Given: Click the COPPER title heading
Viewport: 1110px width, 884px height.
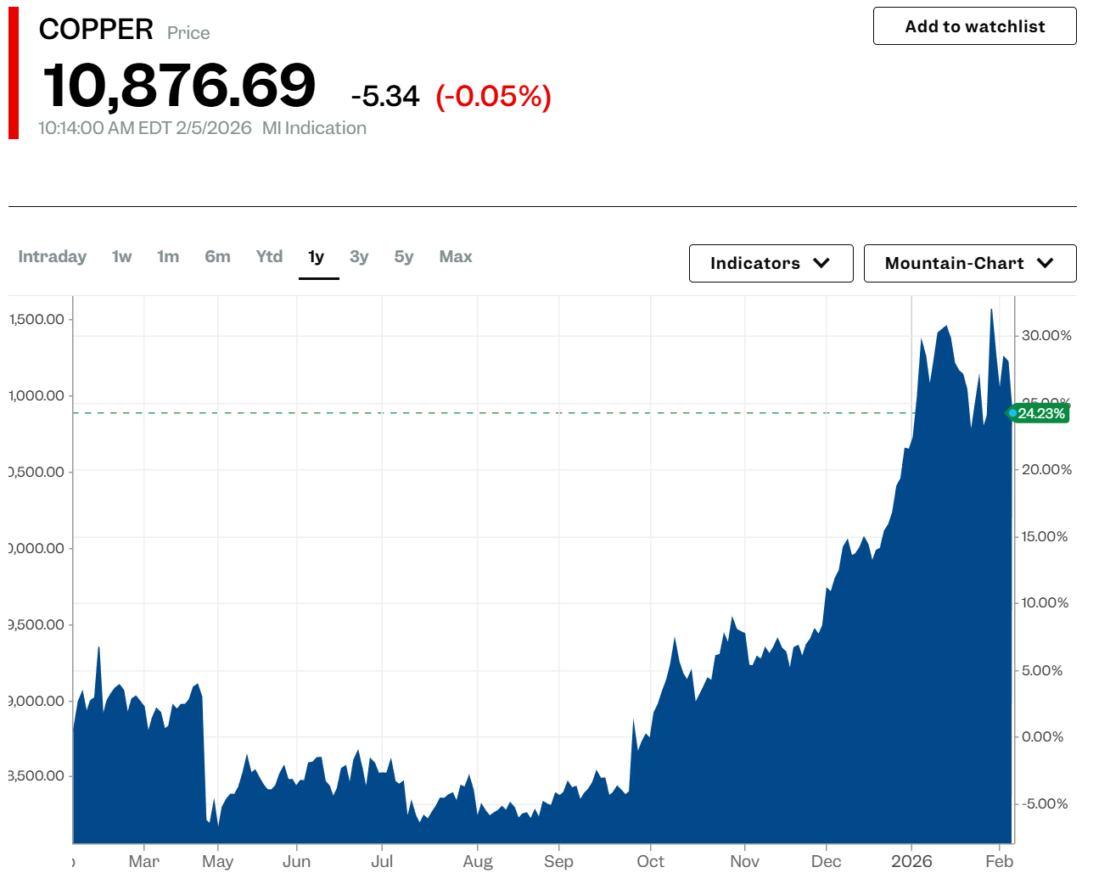Looking at the screenshot, I should (96, 30).
